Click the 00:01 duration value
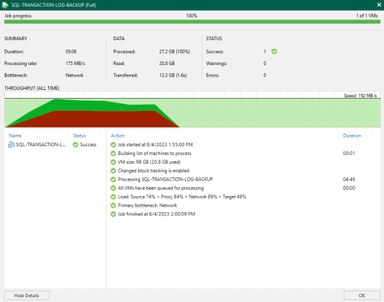This screenshot has height=302, width=384. coord(349,153)
